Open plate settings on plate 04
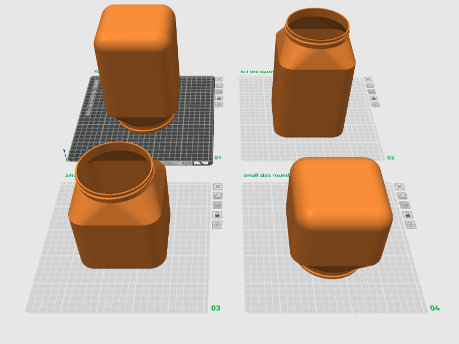Screen dimensions: 459x344 tap(411, 224)
